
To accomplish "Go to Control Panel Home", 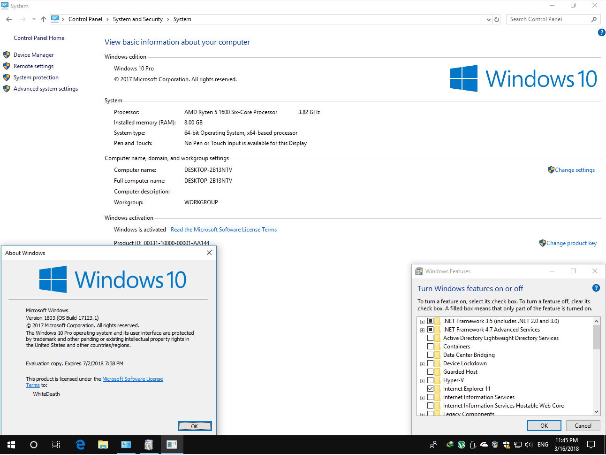I will (39, 38).
